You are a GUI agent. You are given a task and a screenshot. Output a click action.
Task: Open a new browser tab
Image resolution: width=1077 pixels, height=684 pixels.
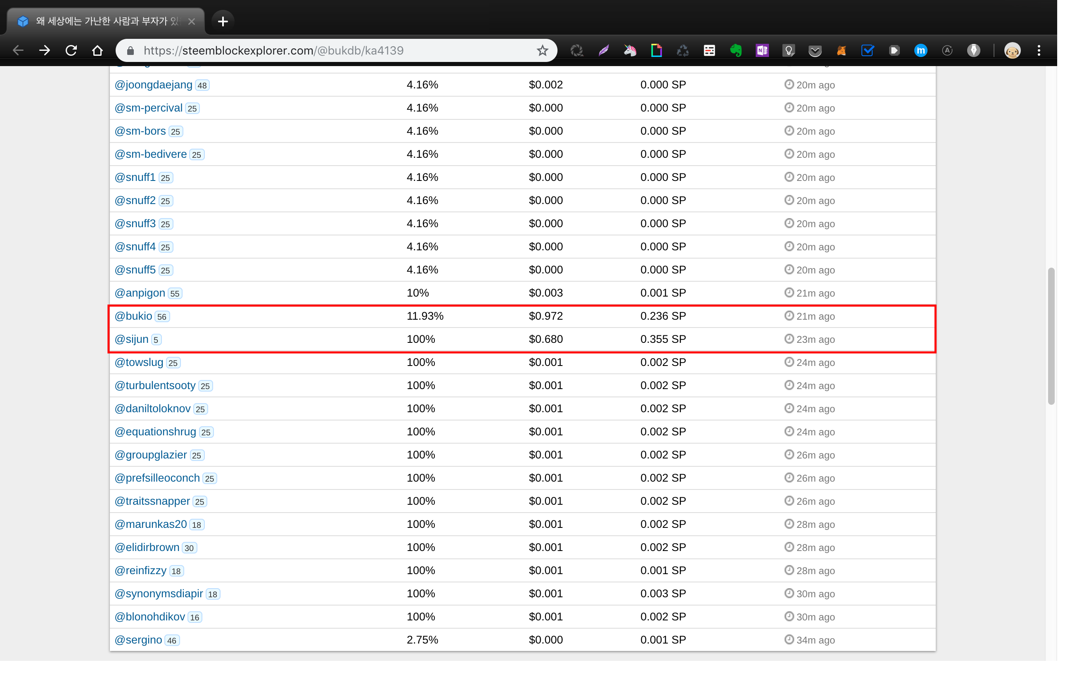click(x=223, y=21)
